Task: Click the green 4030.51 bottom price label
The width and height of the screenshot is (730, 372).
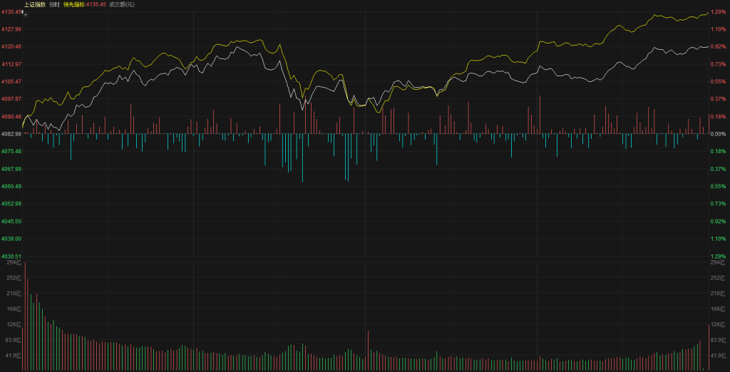Action: 11,256
